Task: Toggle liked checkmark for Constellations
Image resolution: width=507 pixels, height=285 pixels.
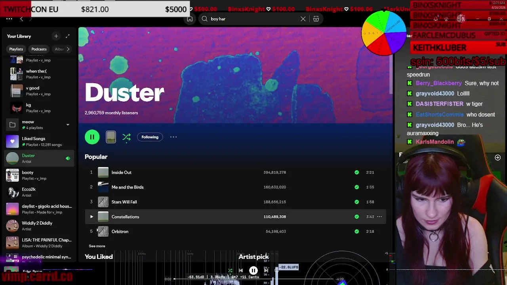Action: 356,217
